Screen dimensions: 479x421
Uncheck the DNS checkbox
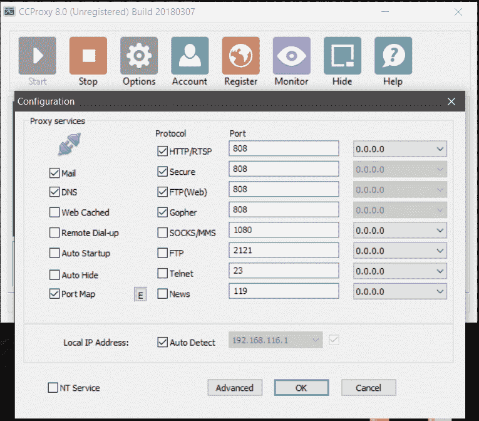tap(54, 192)
